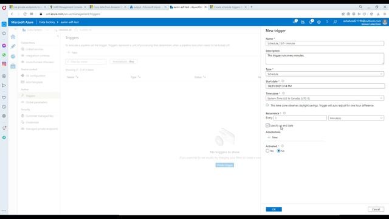Screen dimensions: 389x219
Task: Open the Data Factory home icon
Action: coord(13,36)
